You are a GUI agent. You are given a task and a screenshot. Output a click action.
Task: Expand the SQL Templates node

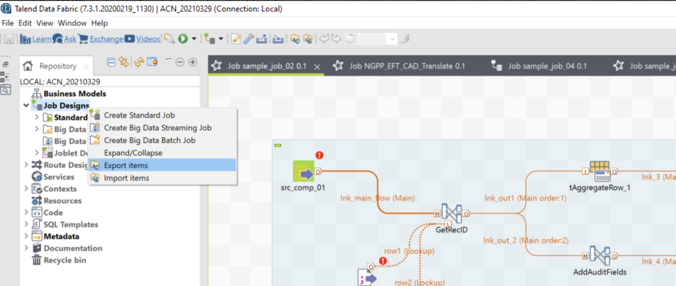26,224
